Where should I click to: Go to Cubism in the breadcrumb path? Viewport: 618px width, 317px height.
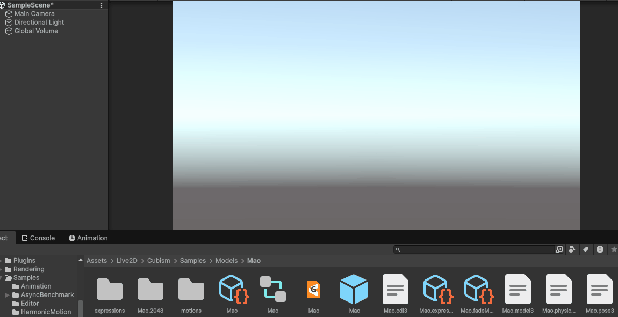159,261
